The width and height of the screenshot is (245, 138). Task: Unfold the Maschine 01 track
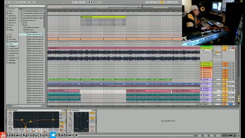point(201,70)
